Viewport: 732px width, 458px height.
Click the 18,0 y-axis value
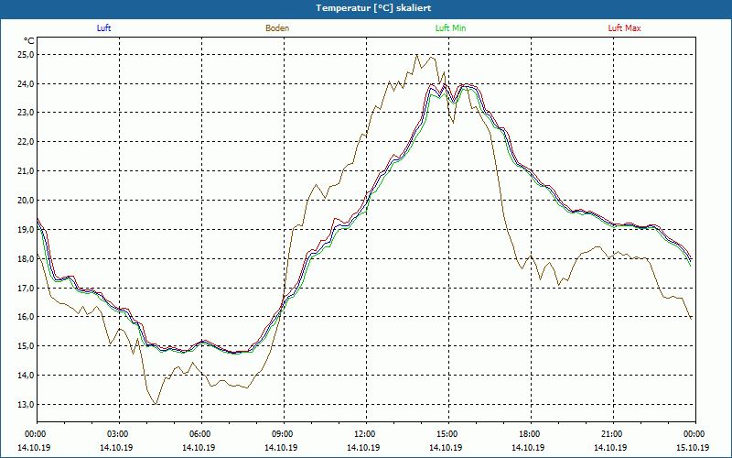pos(27,259)
